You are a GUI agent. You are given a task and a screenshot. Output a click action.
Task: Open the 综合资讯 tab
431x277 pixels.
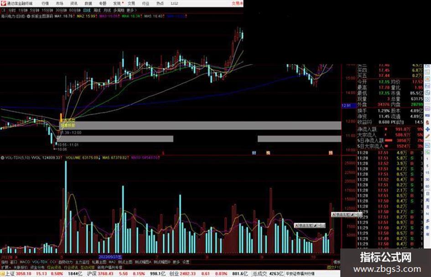(54, 267)
